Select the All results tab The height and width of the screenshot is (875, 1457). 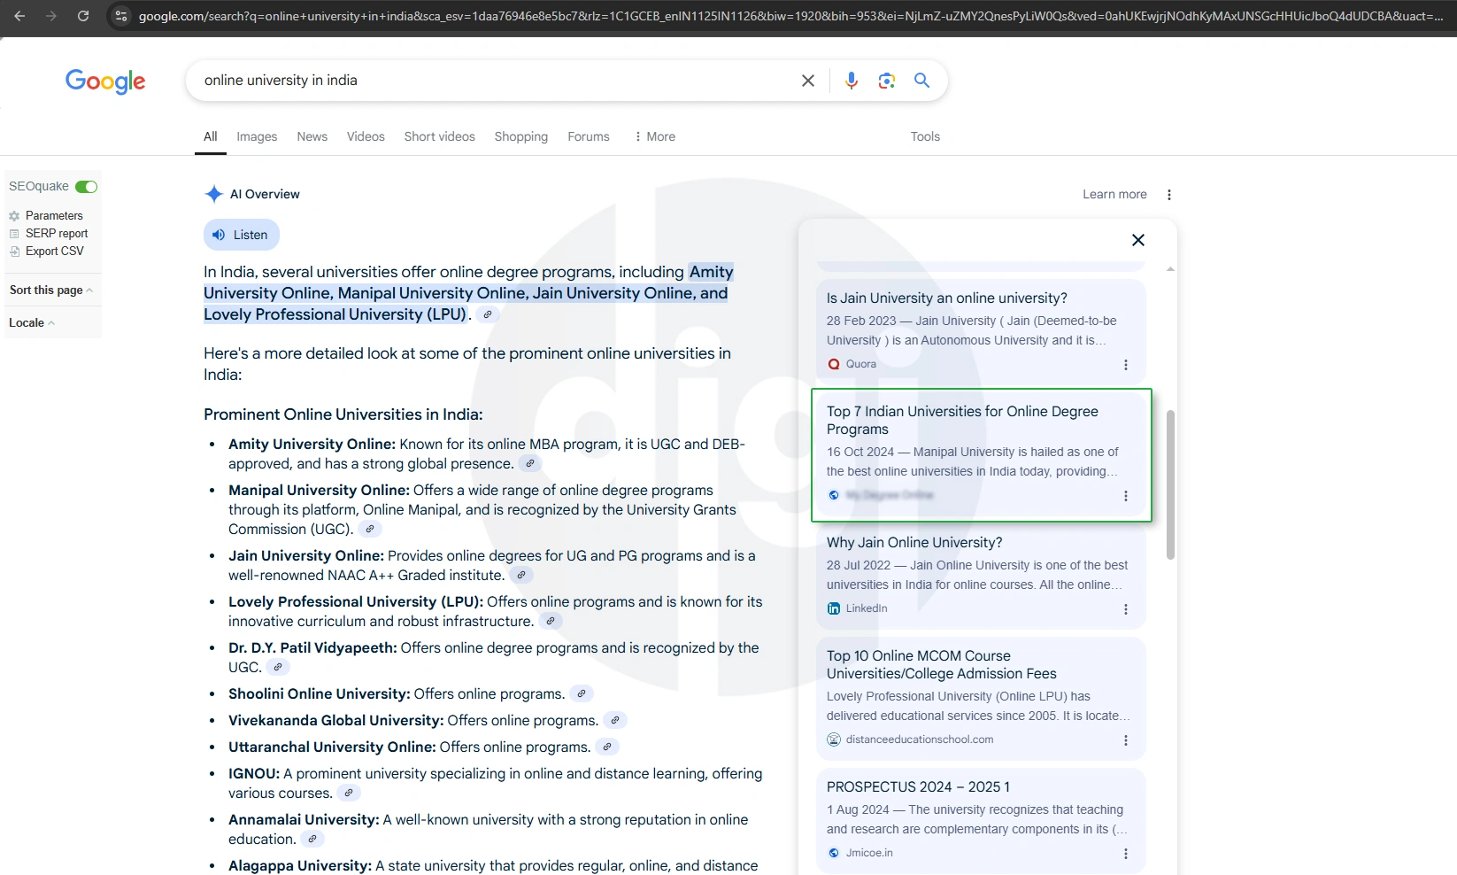(211, 136)
